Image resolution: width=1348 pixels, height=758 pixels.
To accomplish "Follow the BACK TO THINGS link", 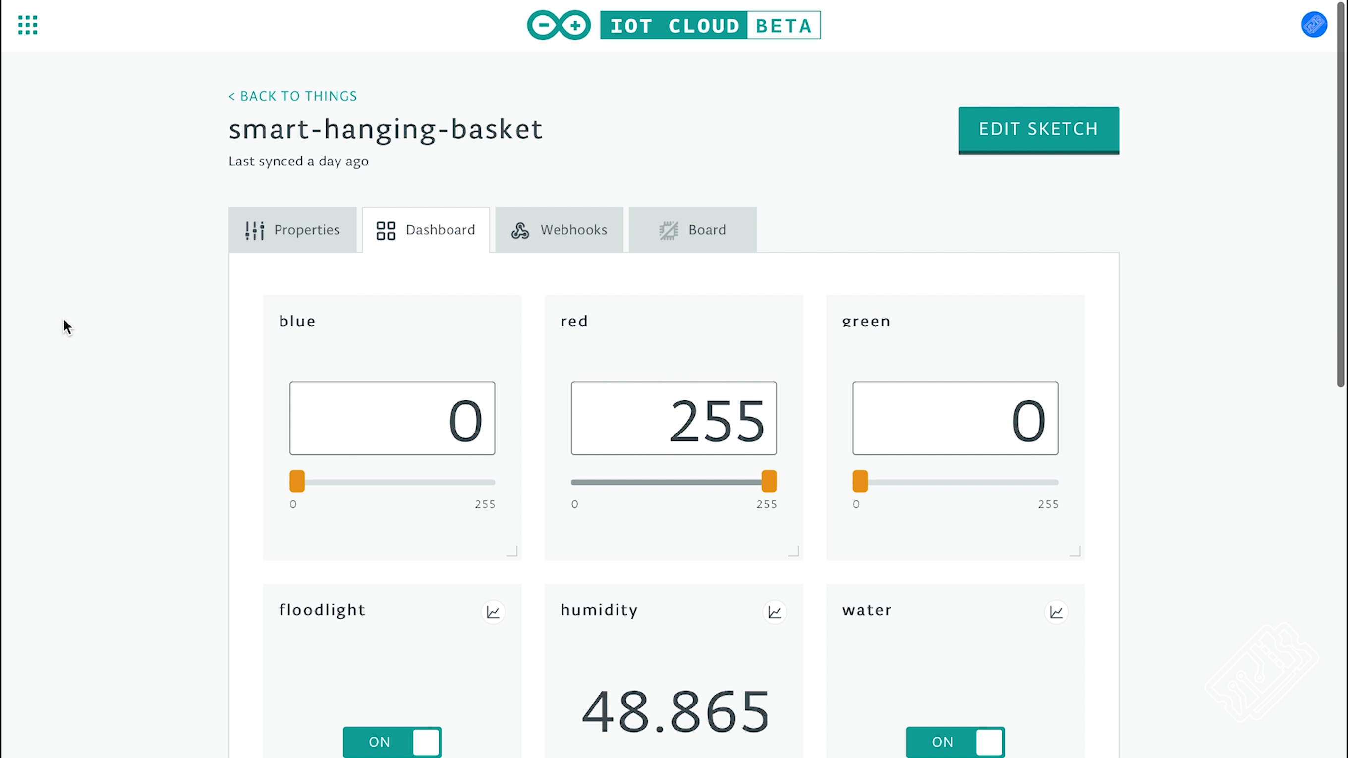I will [x=292, y=96].
